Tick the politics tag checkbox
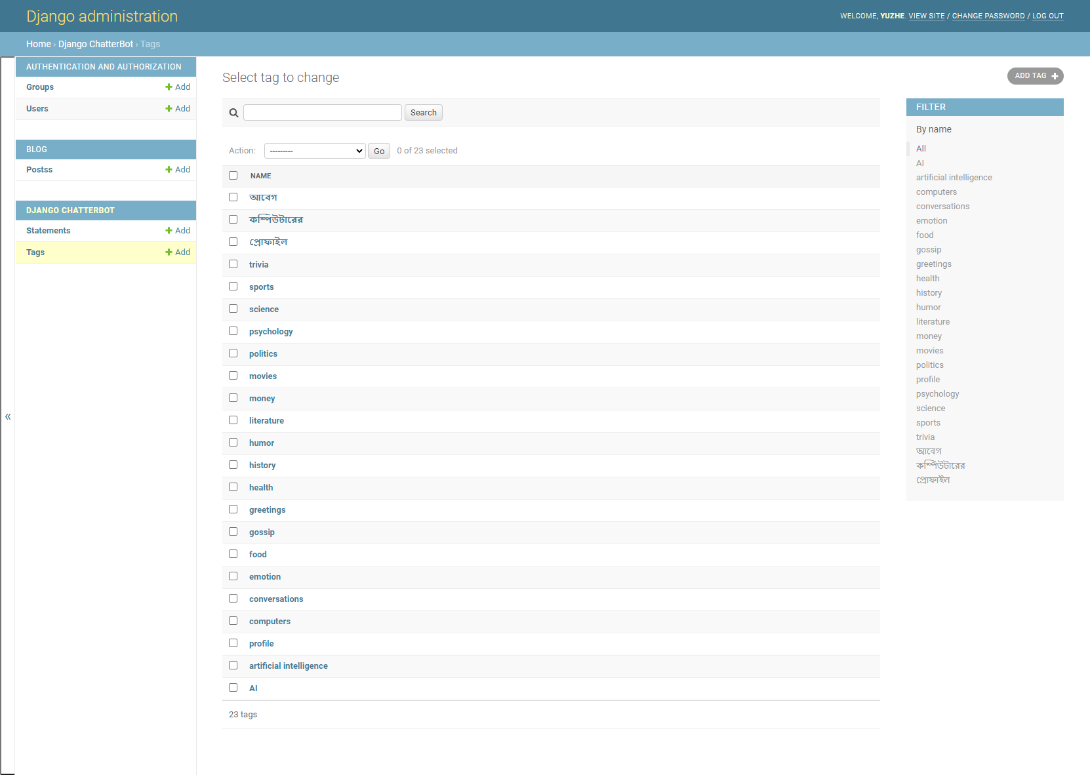Image resolution: width=1090 pixels, height=775 pixels. click(x=233, y=353)
